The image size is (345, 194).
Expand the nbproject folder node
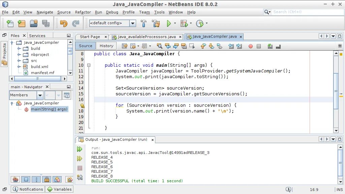click(19, 55)
